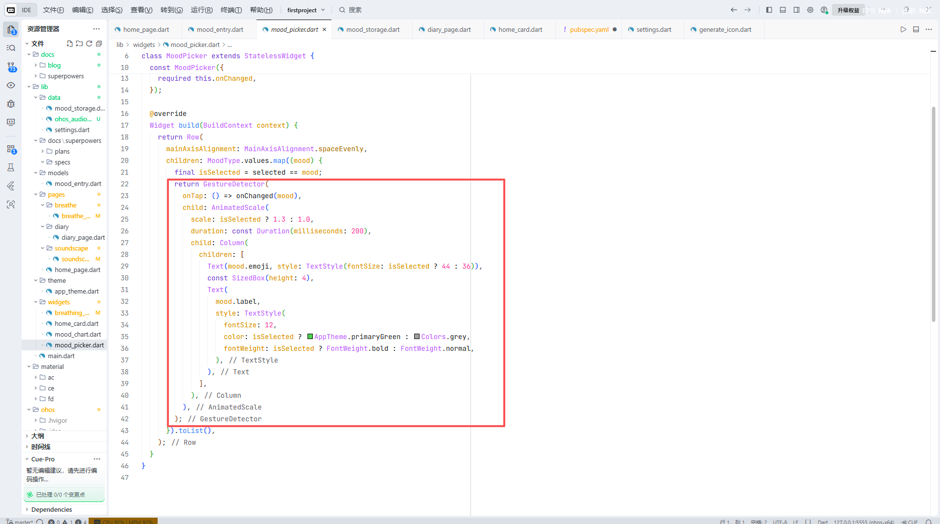940x524 pixels.
Task: Open the account profile icon
Action: [824, 10]
